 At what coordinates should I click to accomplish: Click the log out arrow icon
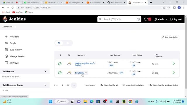pyautogui.click(x=172, y=19)
